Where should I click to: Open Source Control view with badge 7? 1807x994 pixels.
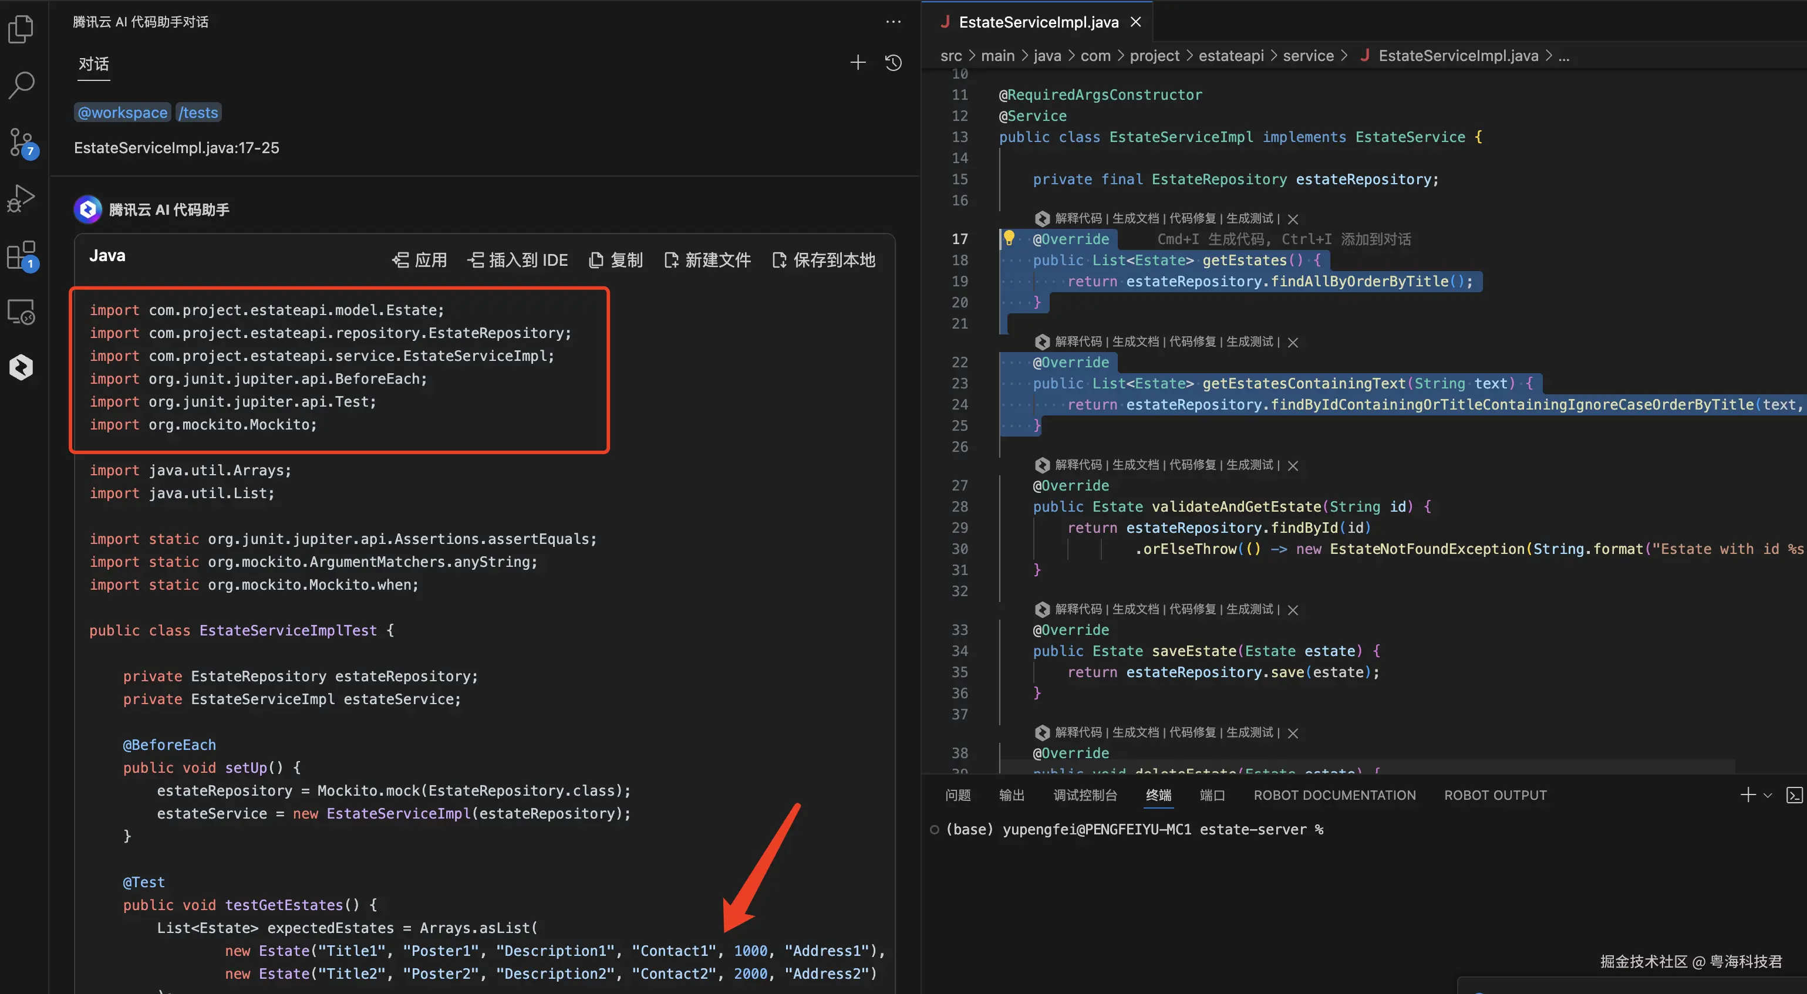[21, 141]
